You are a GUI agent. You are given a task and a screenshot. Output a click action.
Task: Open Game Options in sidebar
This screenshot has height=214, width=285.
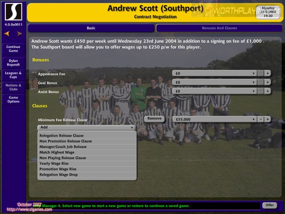(13, 99)
